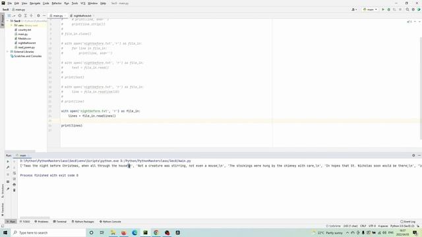Open Run panel wrench settings icon

point(8,167)
